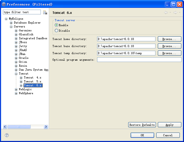This screenshot has height=142, width=184.
Task: Click the Apply button
Action: 169,125
